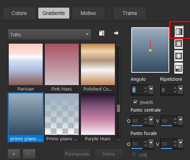
Task: Click the Reimposta button
Action: pos(77,154)
